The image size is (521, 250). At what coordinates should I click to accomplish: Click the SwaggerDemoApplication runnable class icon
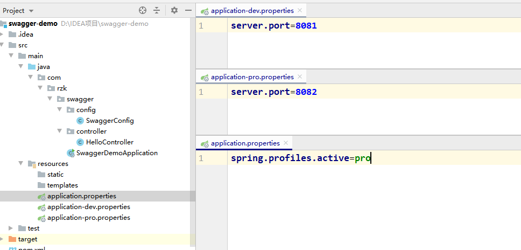pos(71,152)
